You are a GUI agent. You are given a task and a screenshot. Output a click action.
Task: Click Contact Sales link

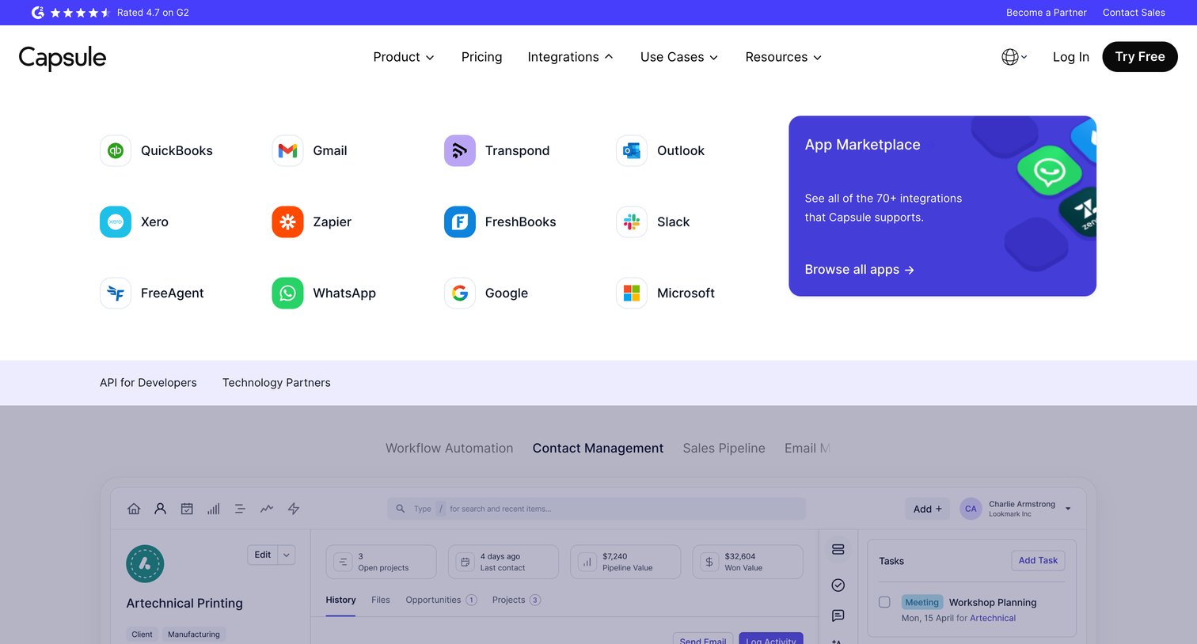(x=1134, y=13)
